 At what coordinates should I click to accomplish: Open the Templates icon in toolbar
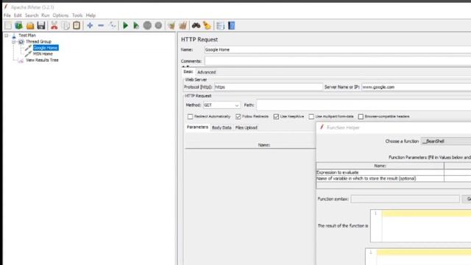18,26
